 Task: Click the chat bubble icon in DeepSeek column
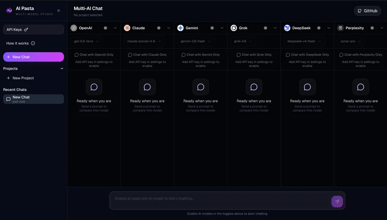point(307,87)
